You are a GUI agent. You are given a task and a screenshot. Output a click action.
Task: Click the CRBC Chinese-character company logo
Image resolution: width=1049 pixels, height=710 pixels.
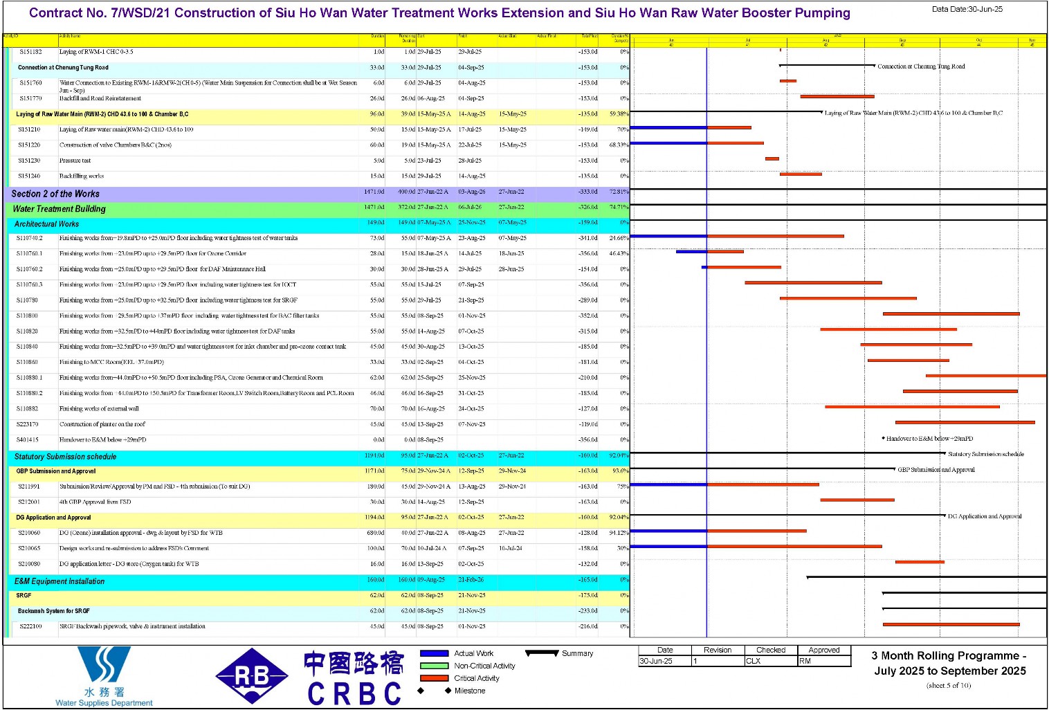pos(354,677)
